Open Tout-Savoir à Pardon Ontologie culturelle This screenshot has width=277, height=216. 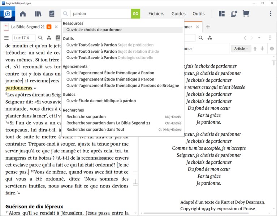[122, 58]
